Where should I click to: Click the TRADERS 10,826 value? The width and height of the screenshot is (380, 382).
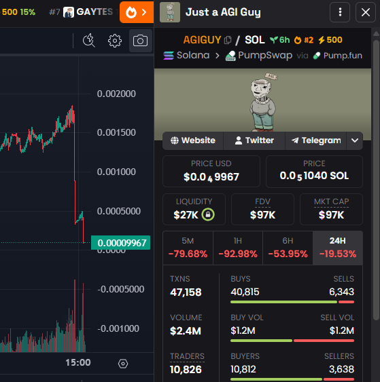(186, 370)
